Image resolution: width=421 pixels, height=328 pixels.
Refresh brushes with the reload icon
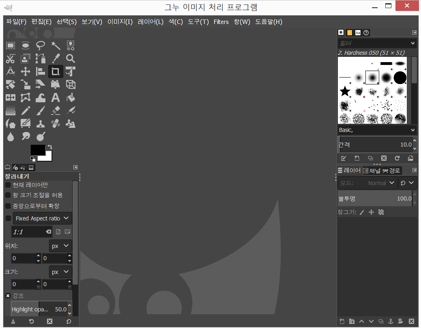397,158
